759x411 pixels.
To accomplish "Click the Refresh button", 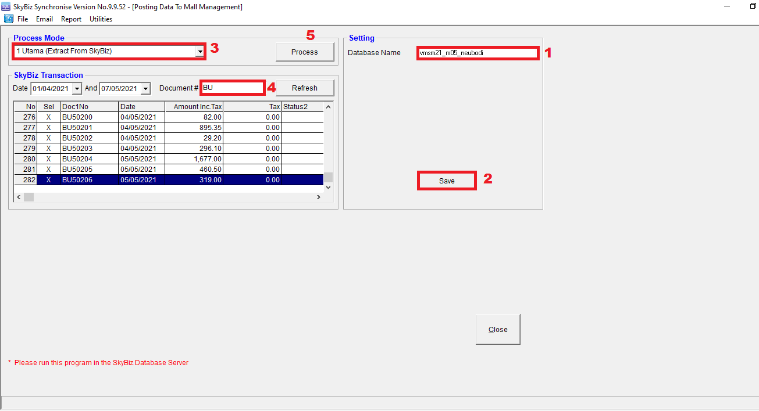I will click(304, 88).
